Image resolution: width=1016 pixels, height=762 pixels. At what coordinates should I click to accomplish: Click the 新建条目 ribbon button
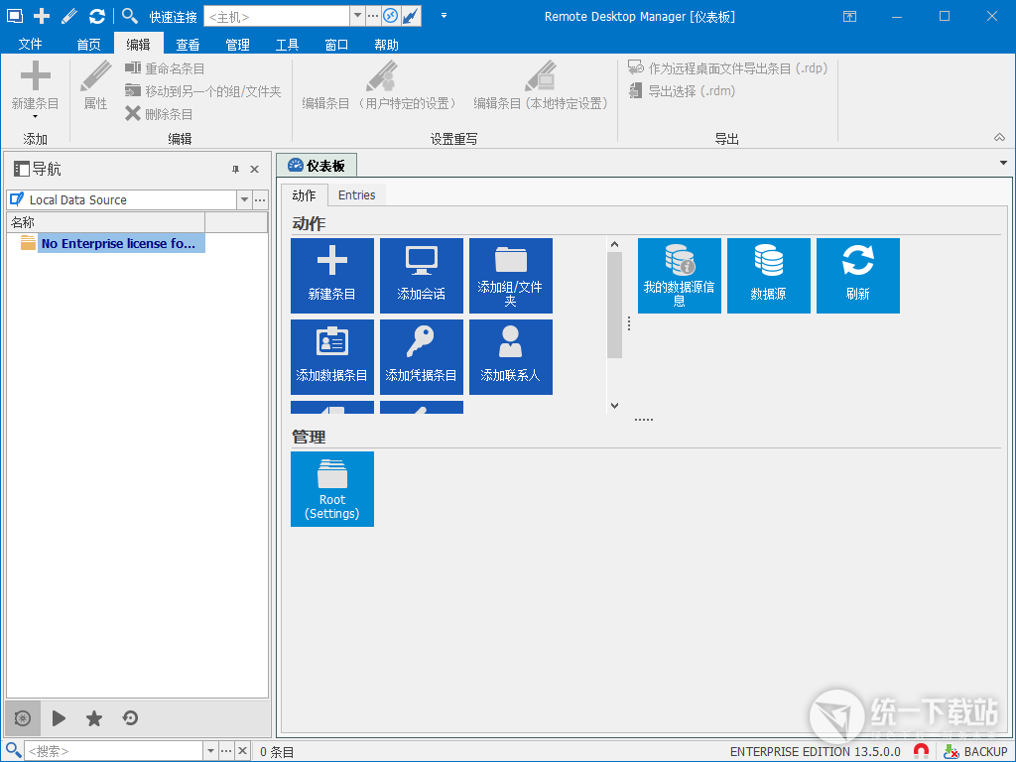coord(35,91)
